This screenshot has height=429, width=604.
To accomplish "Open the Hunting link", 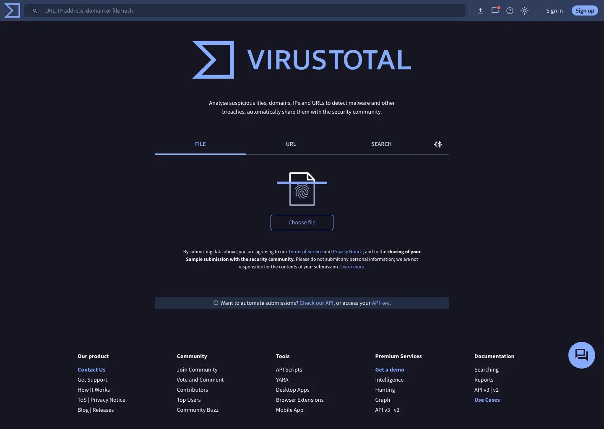I will (385, 390).
